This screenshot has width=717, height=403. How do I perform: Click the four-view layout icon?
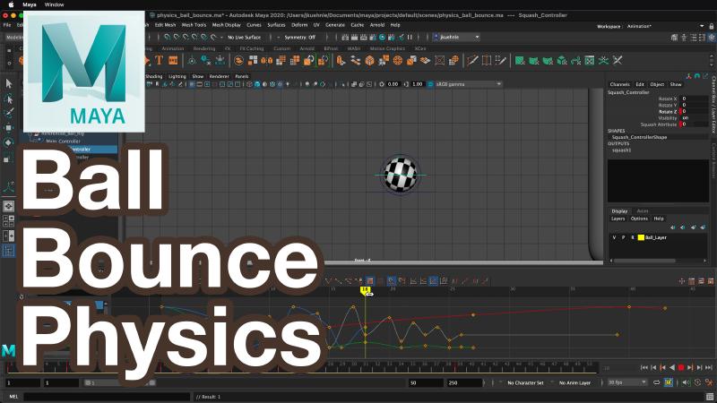[x=9, y=221]
